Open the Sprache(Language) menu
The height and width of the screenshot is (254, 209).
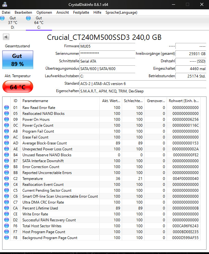coord(121,12)
